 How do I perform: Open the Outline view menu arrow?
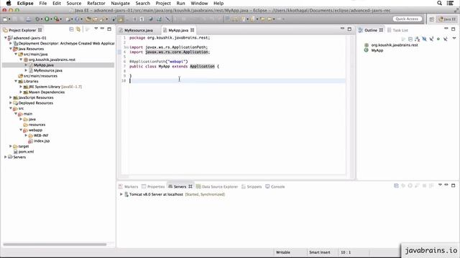(x=454, y=38)
